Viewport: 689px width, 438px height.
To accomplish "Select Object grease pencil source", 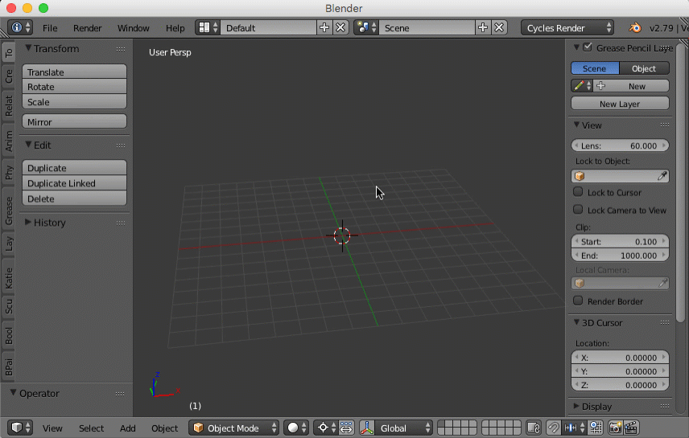I will coord(644,68).
